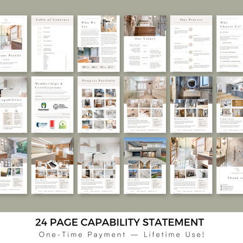The height and width of the screenshot is (243, 243).
Task: Click the 'One-Time Payment — Lifetime Use!' tagline
Action: click(121, 234)
